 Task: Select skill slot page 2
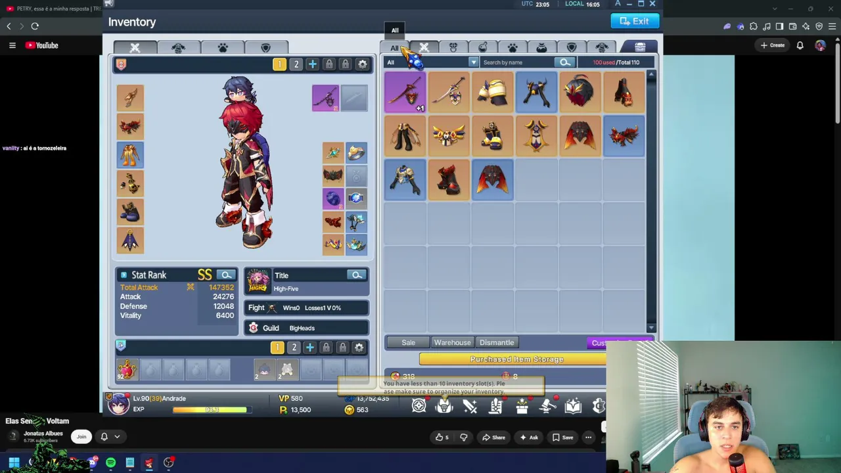[x=294, y=348]
